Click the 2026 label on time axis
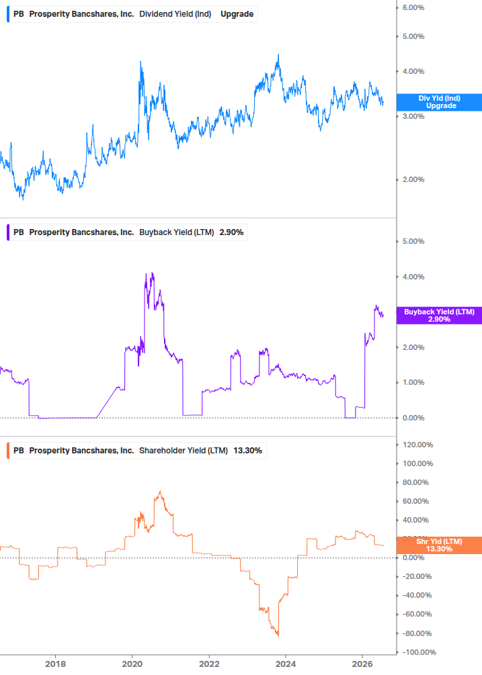Image resolution: width=482 pixels, height=675 pixels. click(362, 664)
